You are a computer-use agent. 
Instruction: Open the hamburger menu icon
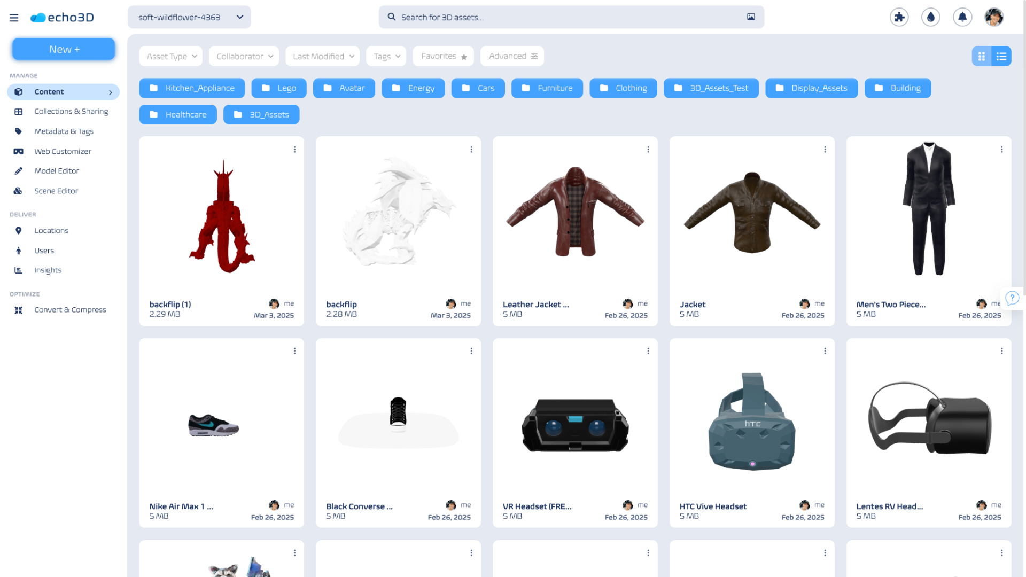14,18
